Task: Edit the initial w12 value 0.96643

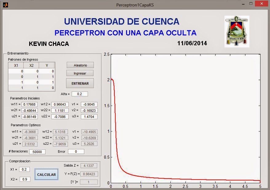Action: 60,104
